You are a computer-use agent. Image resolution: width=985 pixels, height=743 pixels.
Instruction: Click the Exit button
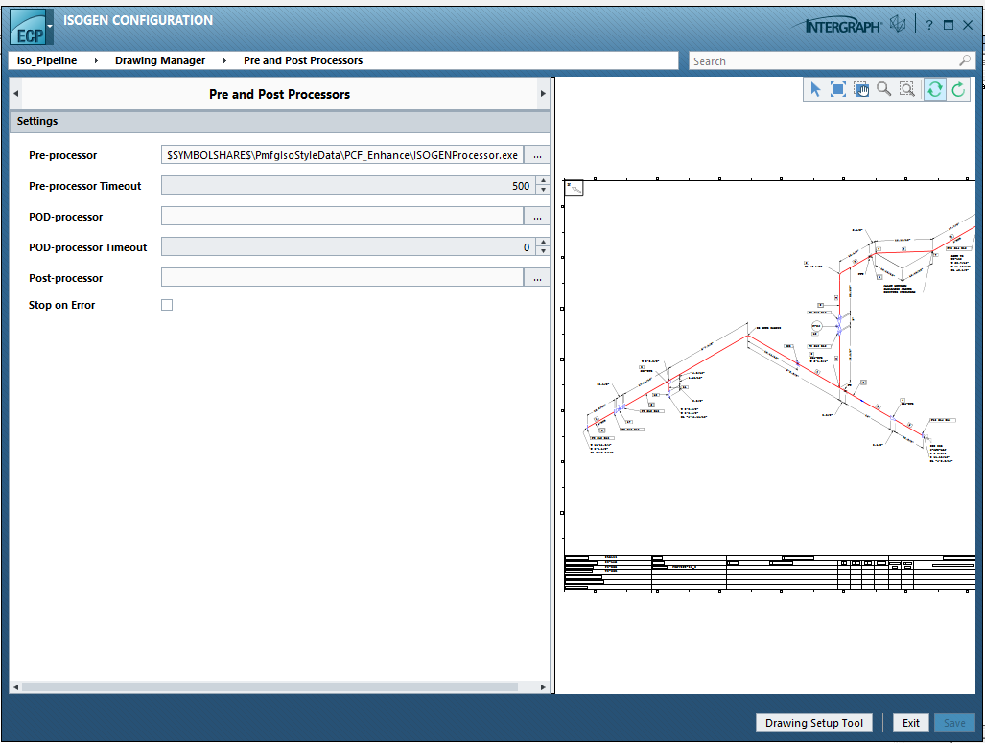click(x=911, y=723)
